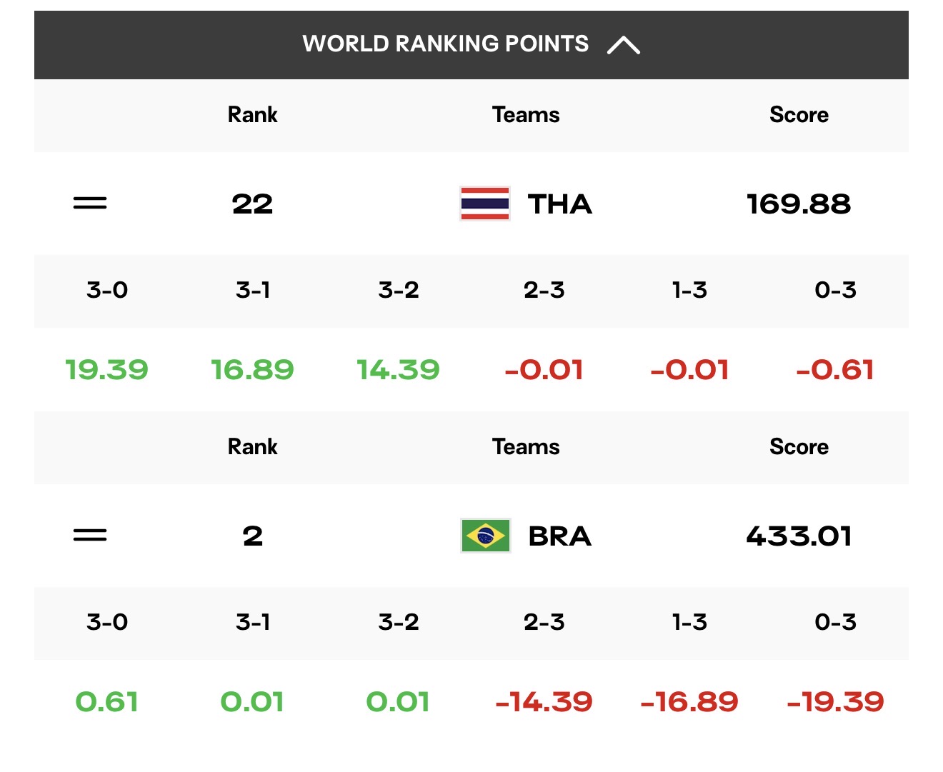Select the THA team name
The image size is (943, 772).
coord(560,204)
